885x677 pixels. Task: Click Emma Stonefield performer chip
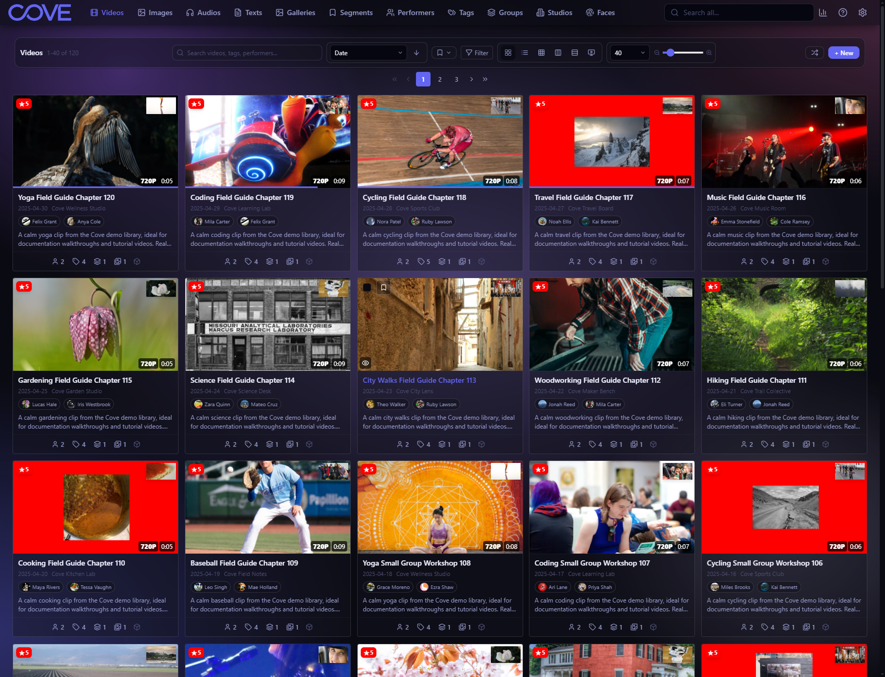(x=735, y=221)
